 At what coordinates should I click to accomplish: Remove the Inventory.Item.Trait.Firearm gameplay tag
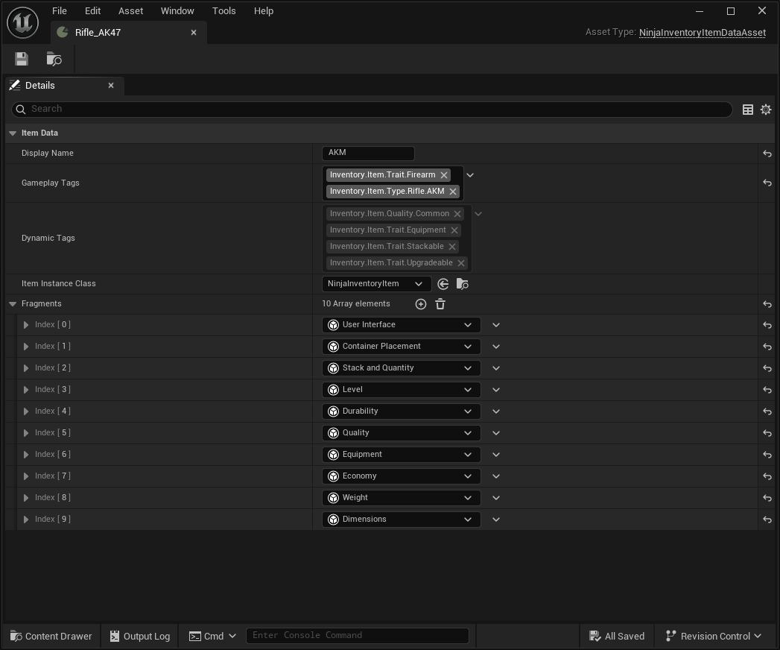pyautogui.click(x=444, y=174)
